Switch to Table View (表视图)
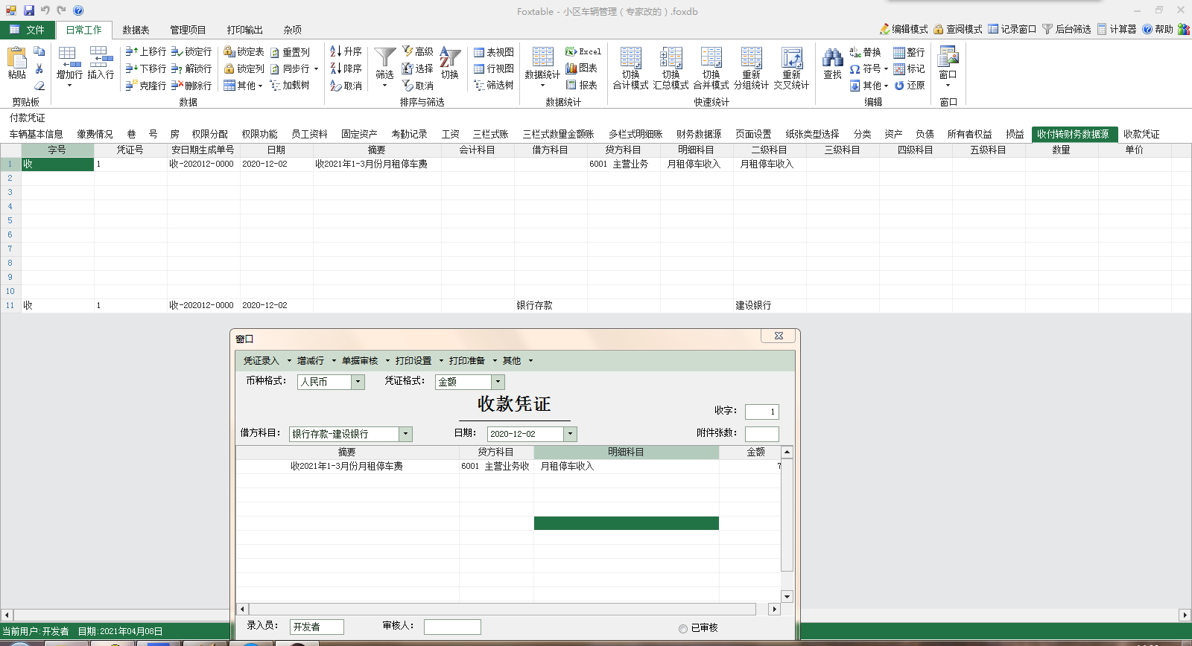Screen dimensions: 1192x646 493,52
